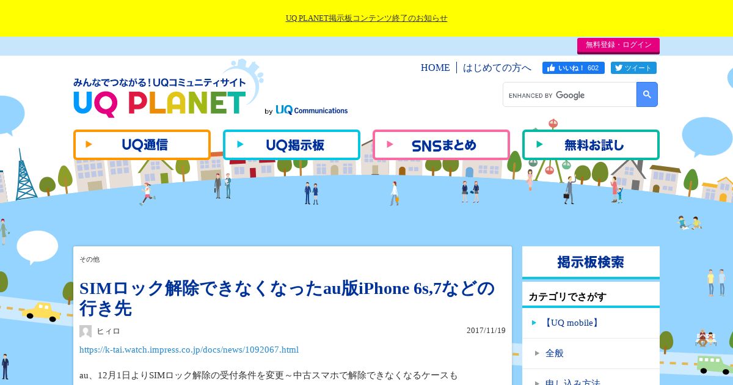The width and height of the screenshot is (733, 385).
Task: Open the はじめての方へ link
Action: click(x=497, y=68)
